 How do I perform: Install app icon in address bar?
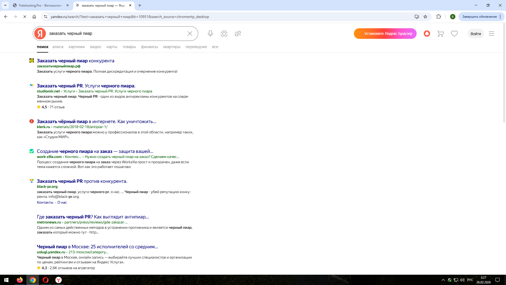pyautogui.click(x=417, y=17)
